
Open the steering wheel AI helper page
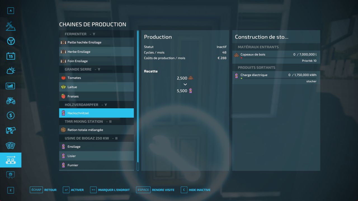pyautogui.click(x=11, y=41)
